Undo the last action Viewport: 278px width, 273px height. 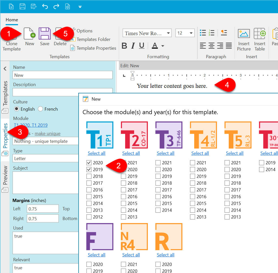(x=45, y=7)
